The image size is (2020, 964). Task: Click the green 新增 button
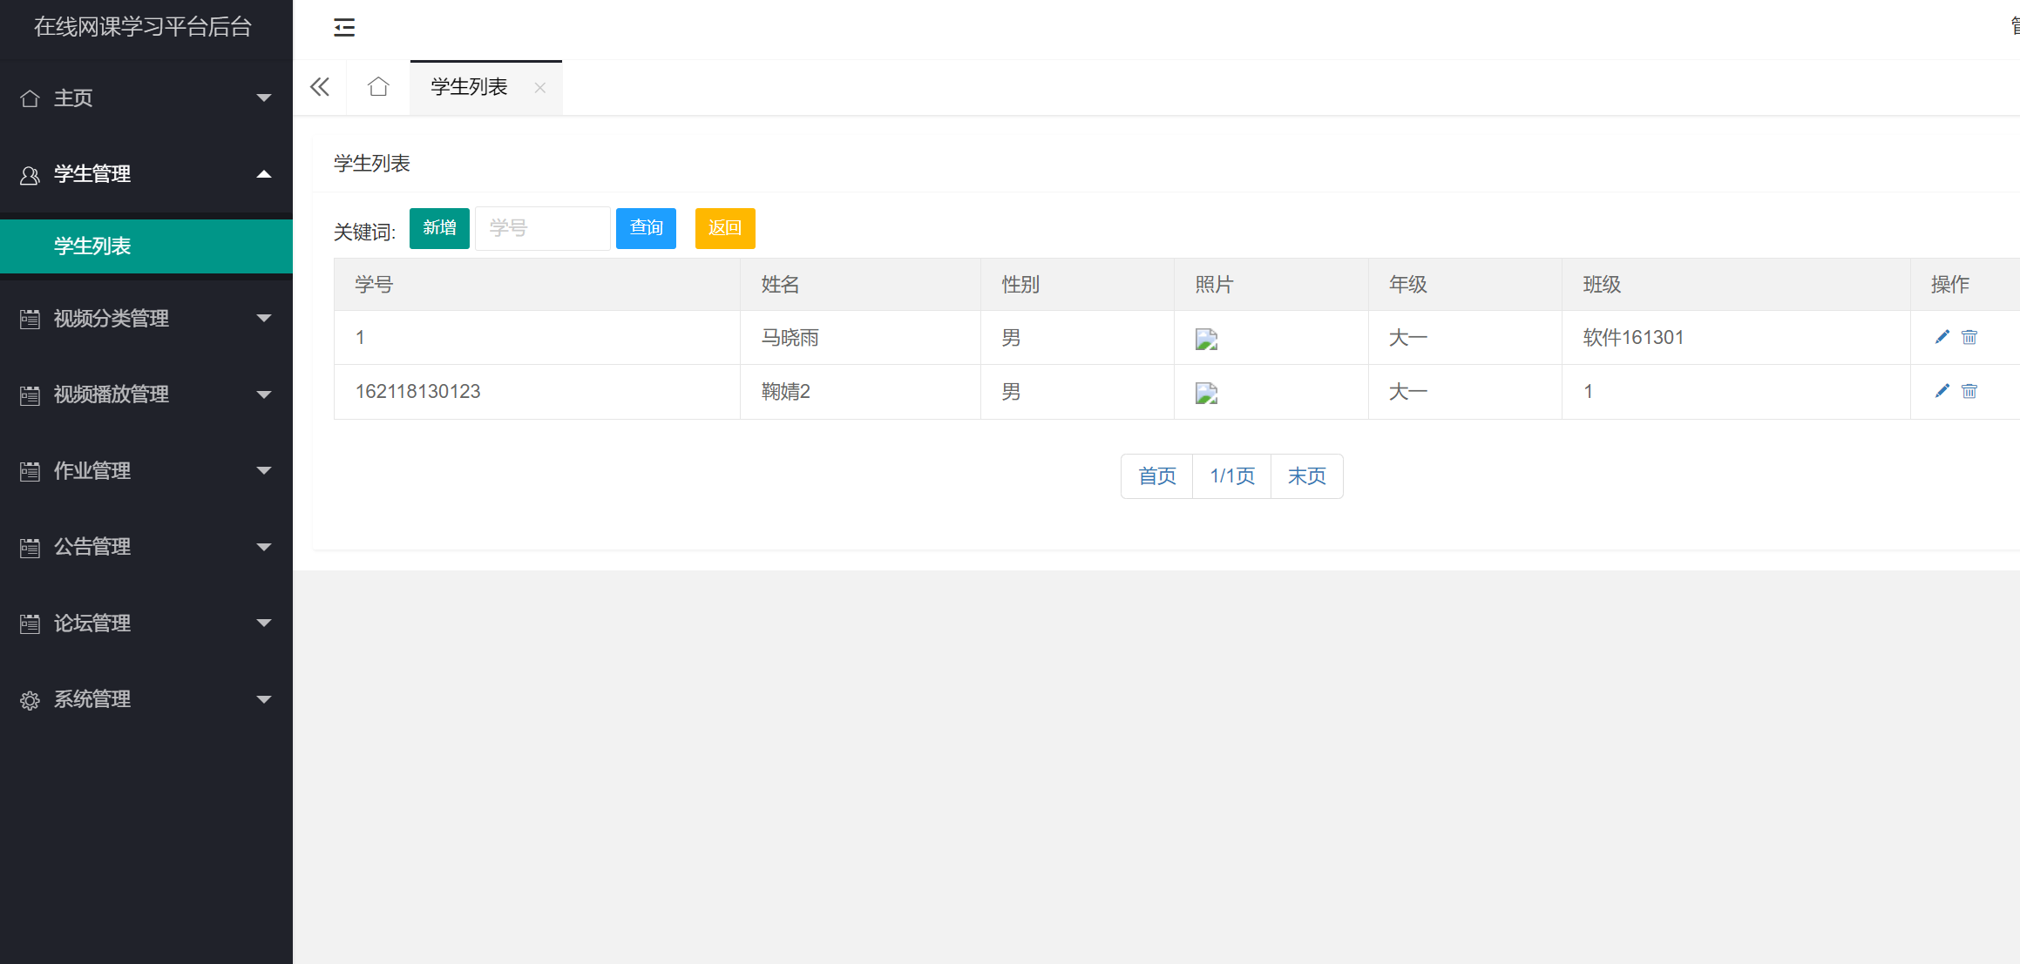click(x=439, y=228)
